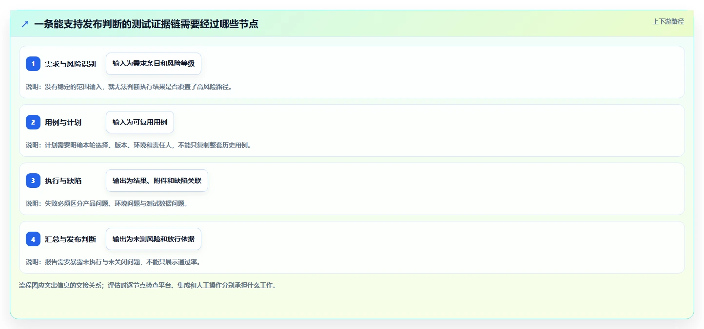Click the note starting 说明：没有稳定的范围输入

pyautogui.click(x=130, y=87)
